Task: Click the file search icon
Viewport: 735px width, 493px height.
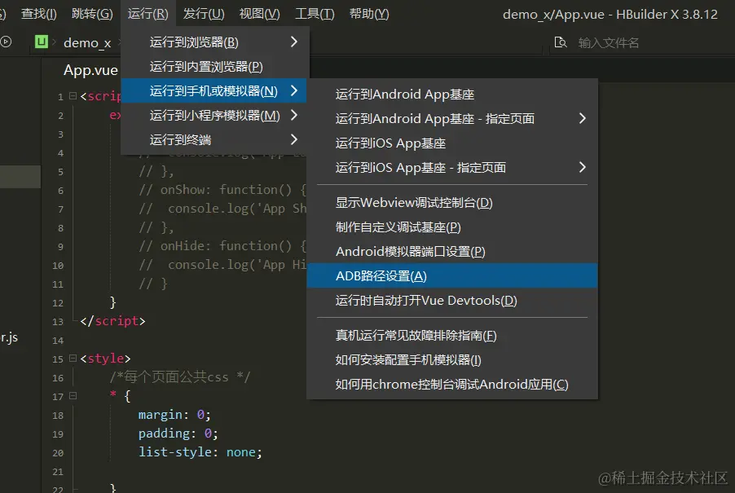Action: click(x=560, y=42)
